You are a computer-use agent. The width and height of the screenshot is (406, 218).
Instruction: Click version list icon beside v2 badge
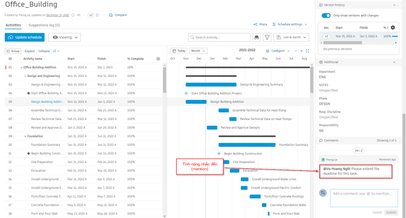coord(97,15)
